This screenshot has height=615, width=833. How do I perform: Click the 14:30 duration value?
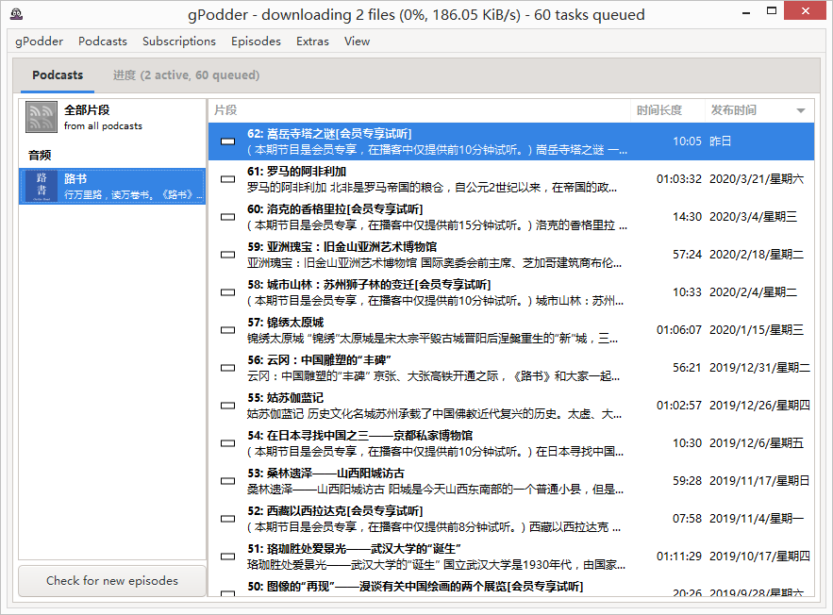(x=688, y=217)
